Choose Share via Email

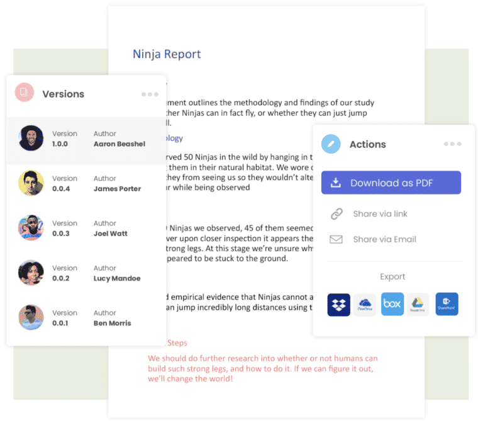tap(384, 239)
